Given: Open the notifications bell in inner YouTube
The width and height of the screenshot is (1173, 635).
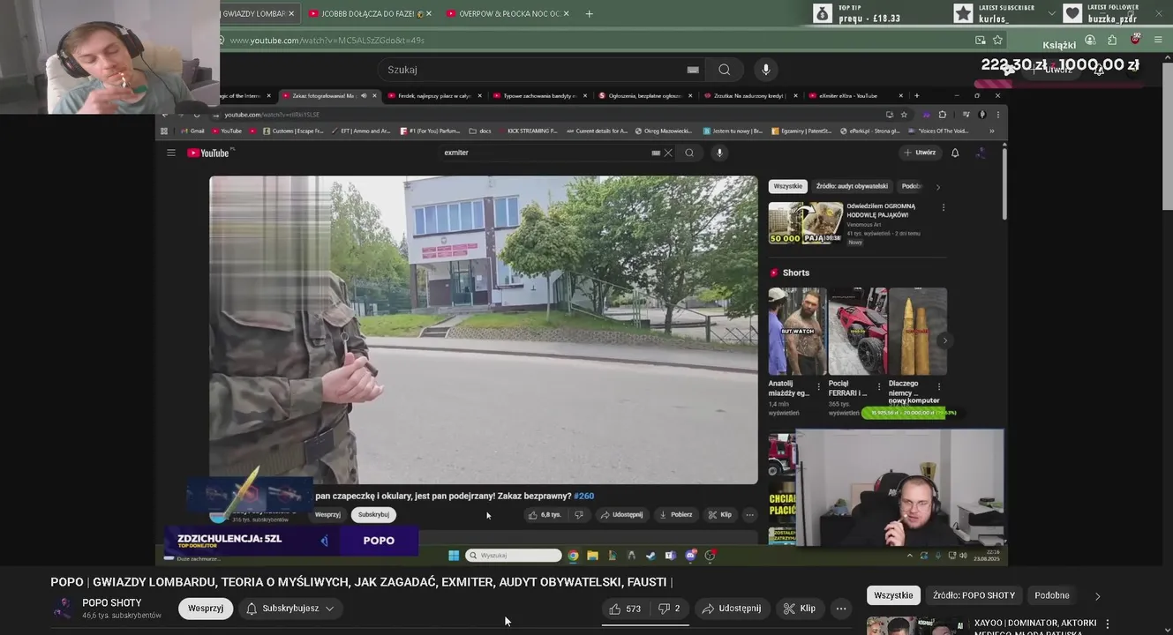Looking at the screenshot, I should (x=954, y=153).
